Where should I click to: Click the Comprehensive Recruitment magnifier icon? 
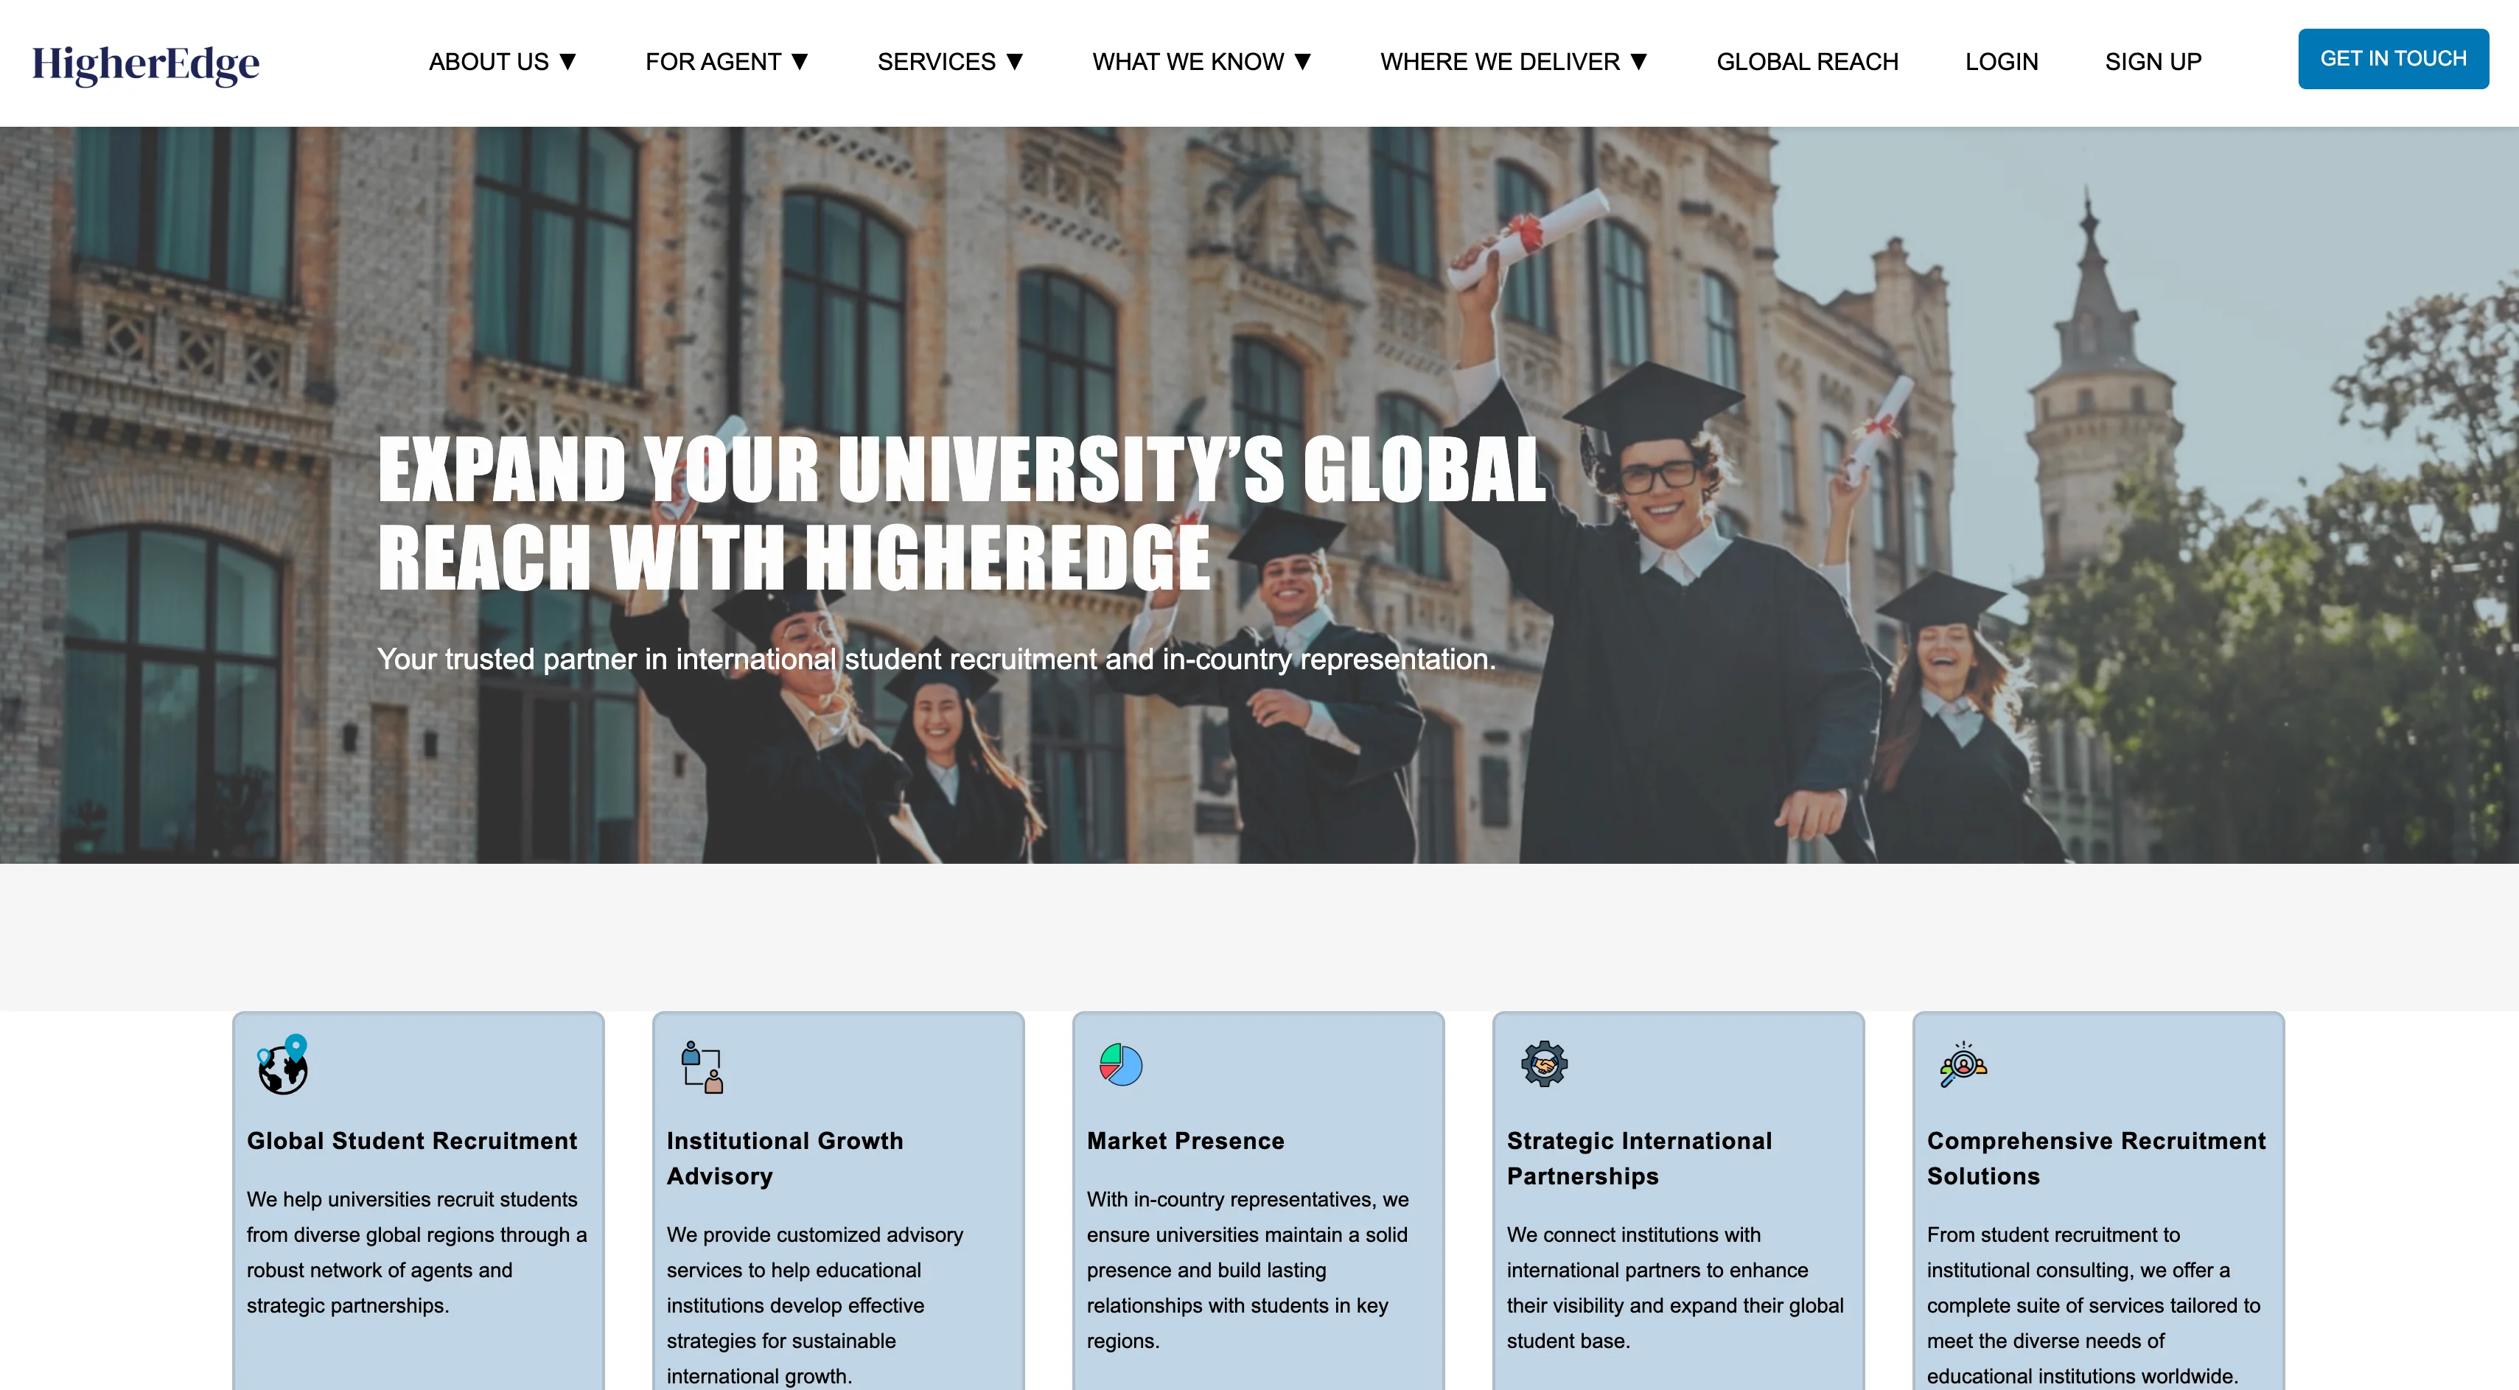click(1963, 1064)
